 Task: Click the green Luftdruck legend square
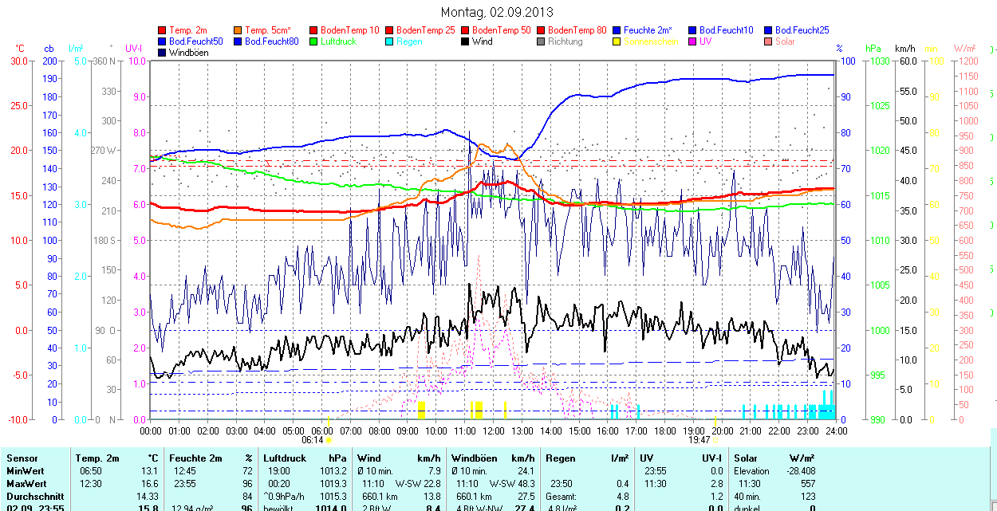(x=314, y=41)
